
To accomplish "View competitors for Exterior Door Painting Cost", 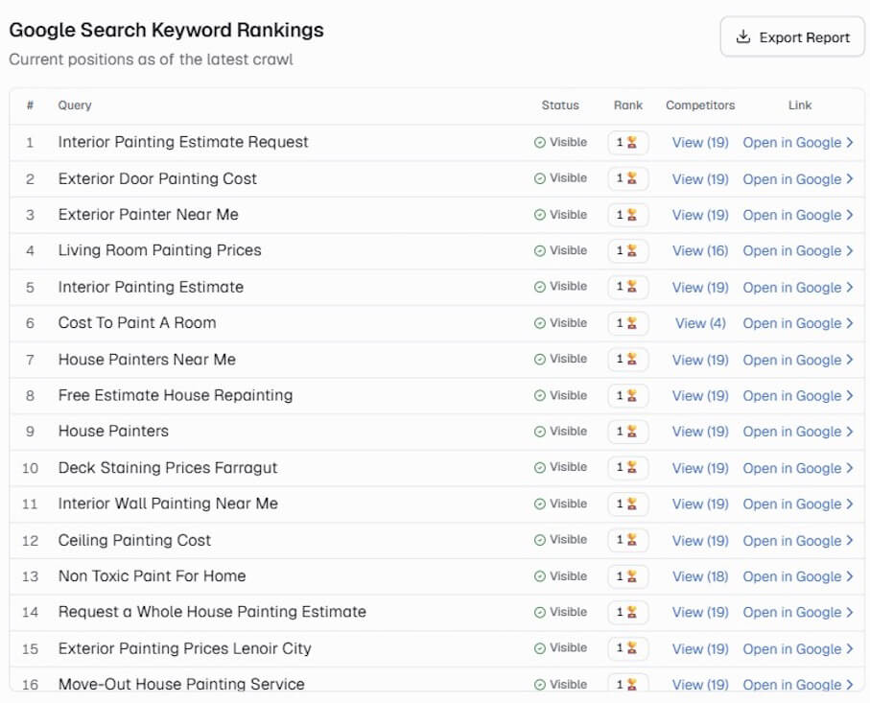I will pyautogui.click(x=700, y=179).
